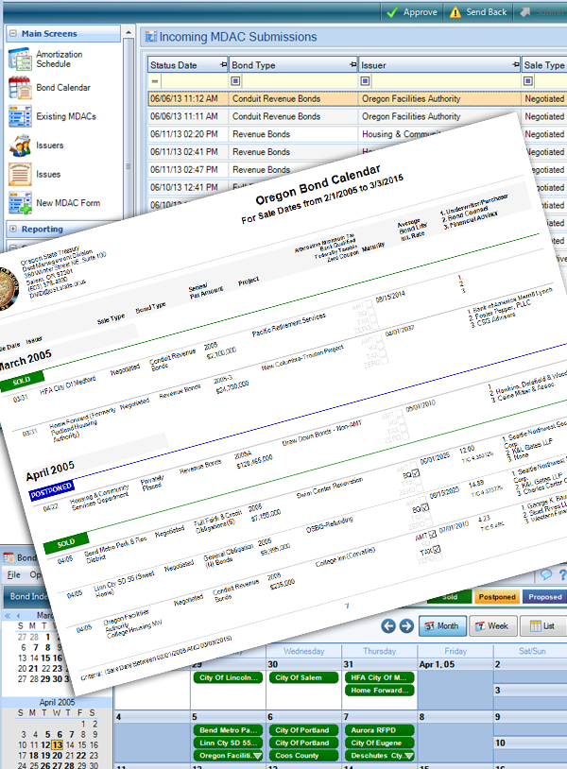Sort by Sale Type column header
The image size is (567, 769).
coord(544,65)
